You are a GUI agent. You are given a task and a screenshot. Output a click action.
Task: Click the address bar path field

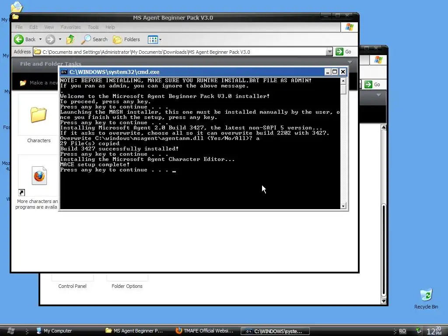[180, 52]
